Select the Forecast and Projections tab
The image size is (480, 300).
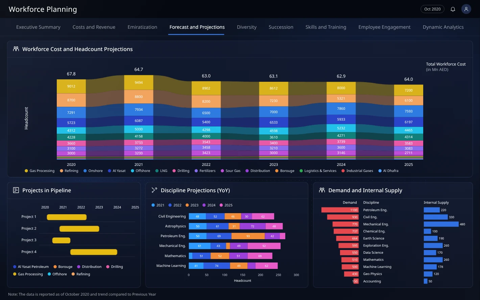197,27
